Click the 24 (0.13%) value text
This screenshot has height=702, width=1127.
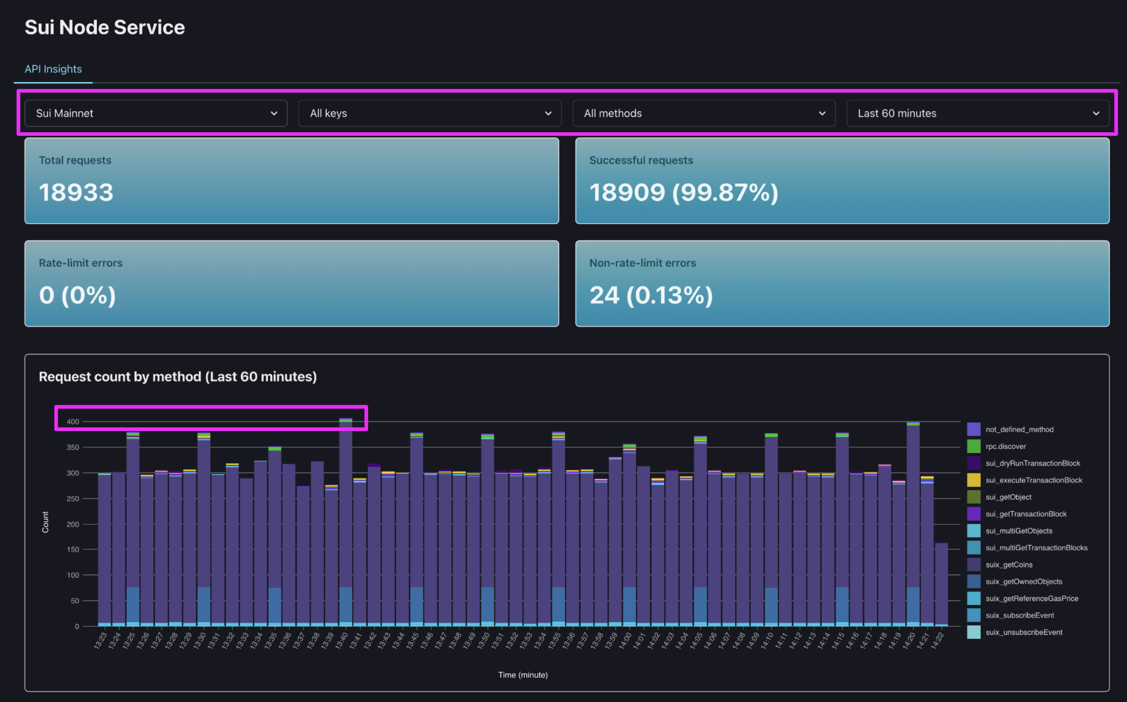click(x=651, y=295)
